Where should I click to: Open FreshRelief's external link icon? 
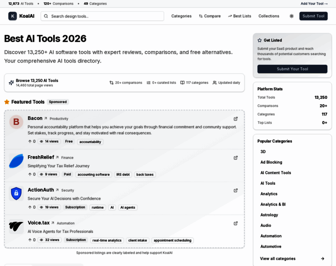click(x=236, y=158)
